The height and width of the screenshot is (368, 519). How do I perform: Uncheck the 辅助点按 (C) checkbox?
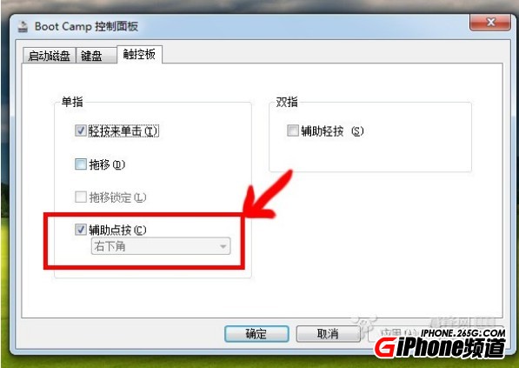(x=81, y=229)
